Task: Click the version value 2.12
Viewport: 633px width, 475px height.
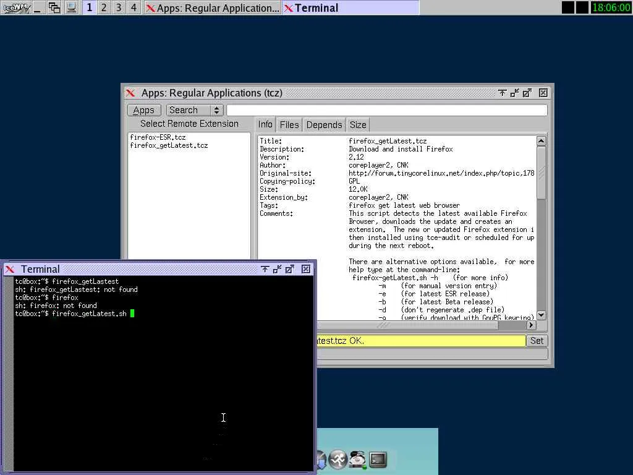Action: point(356,157)
